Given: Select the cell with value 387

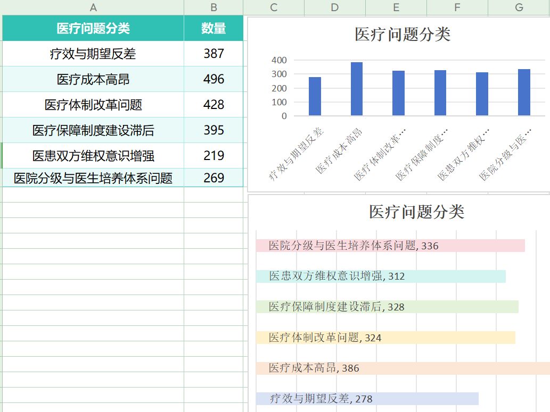Looking at the screenshot, I should pyautogui.click(x=214, y=54).
